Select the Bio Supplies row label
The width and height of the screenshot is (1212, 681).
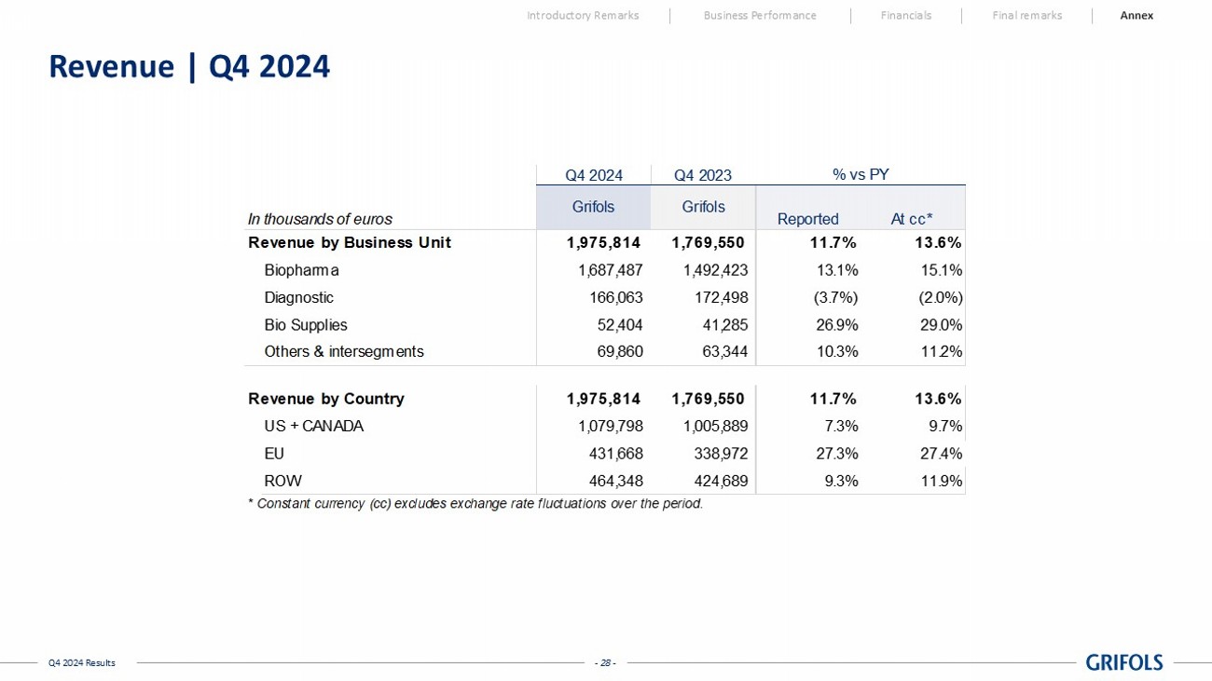tap(306, 325)
